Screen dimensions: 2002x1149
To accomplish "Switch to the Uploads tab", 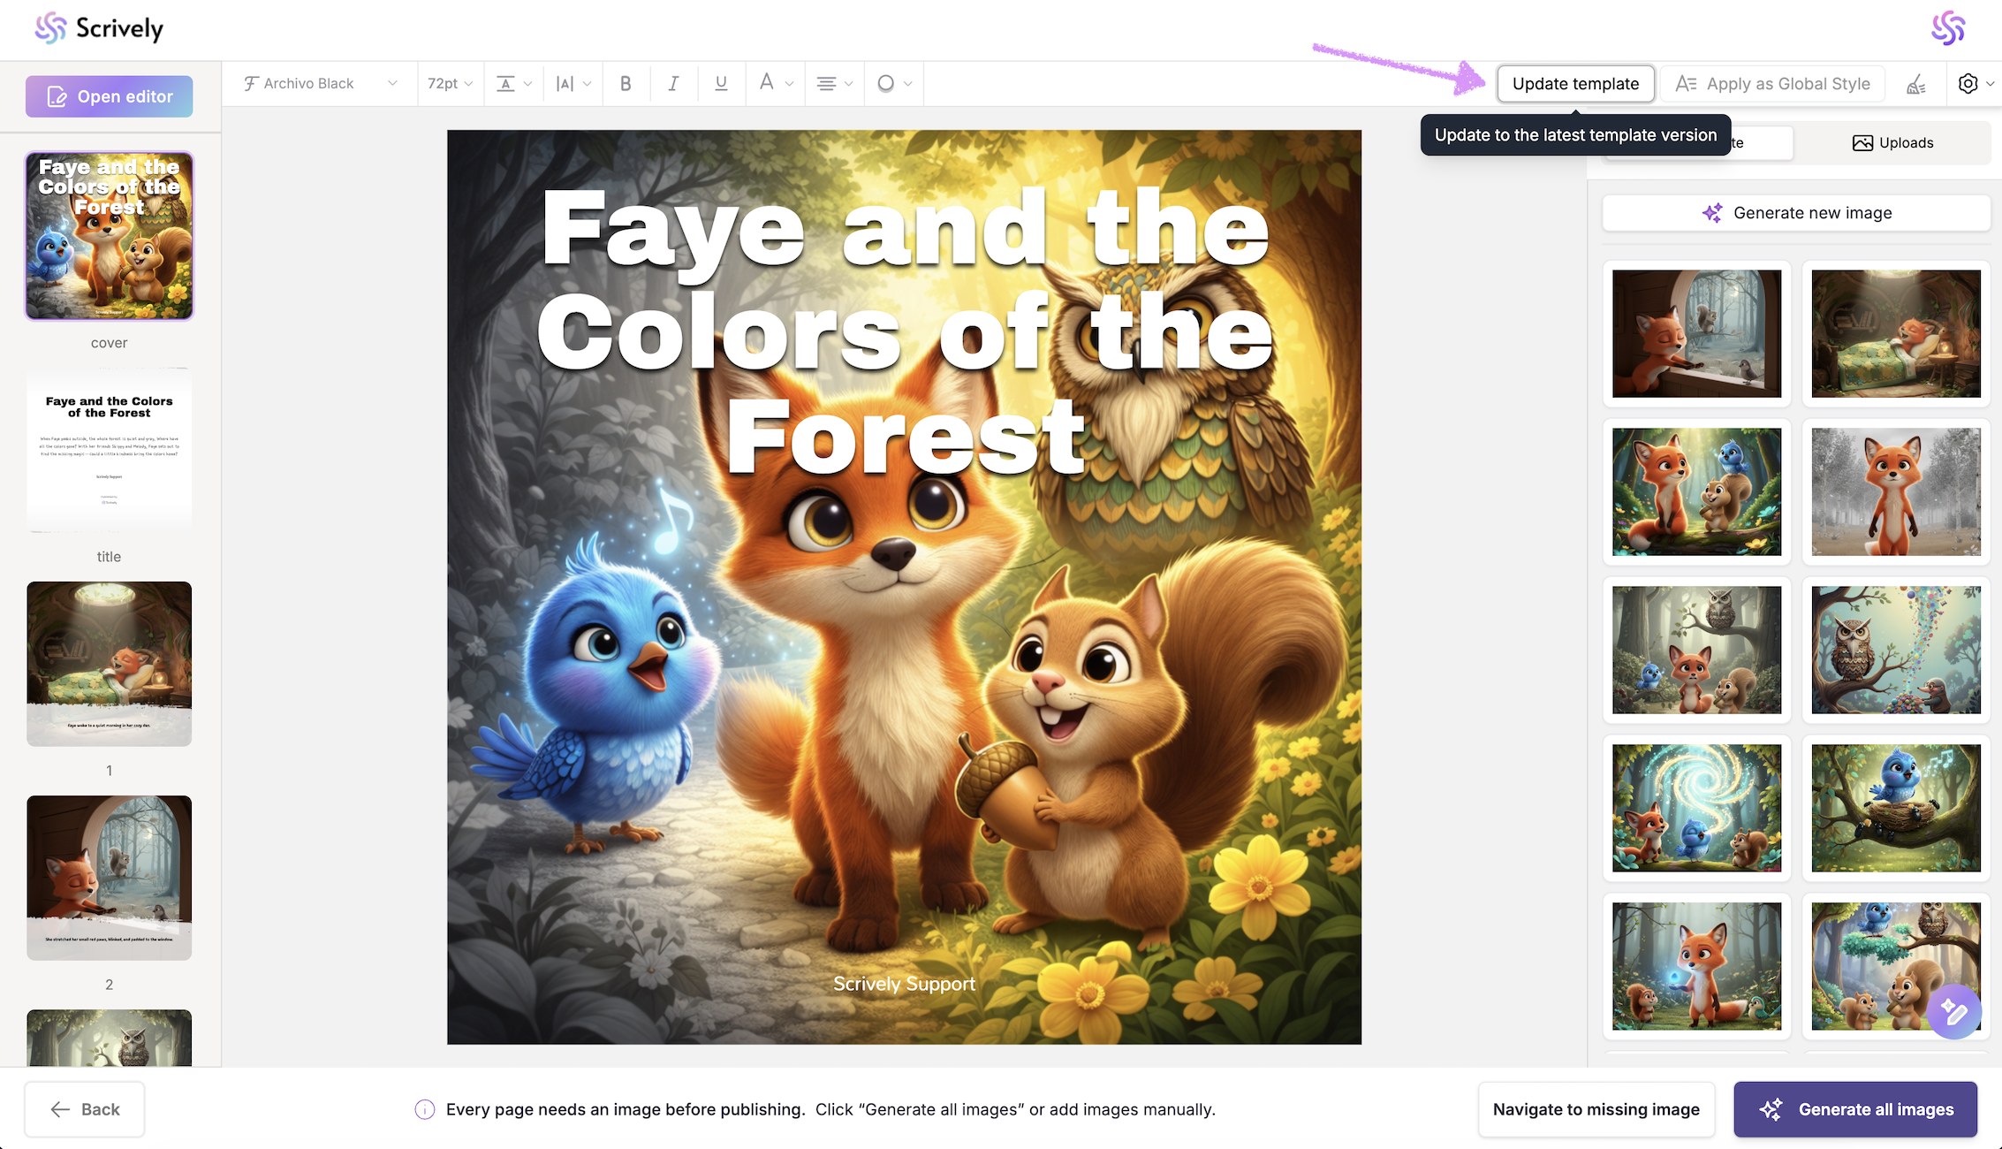I will (x=1892, y=142).
